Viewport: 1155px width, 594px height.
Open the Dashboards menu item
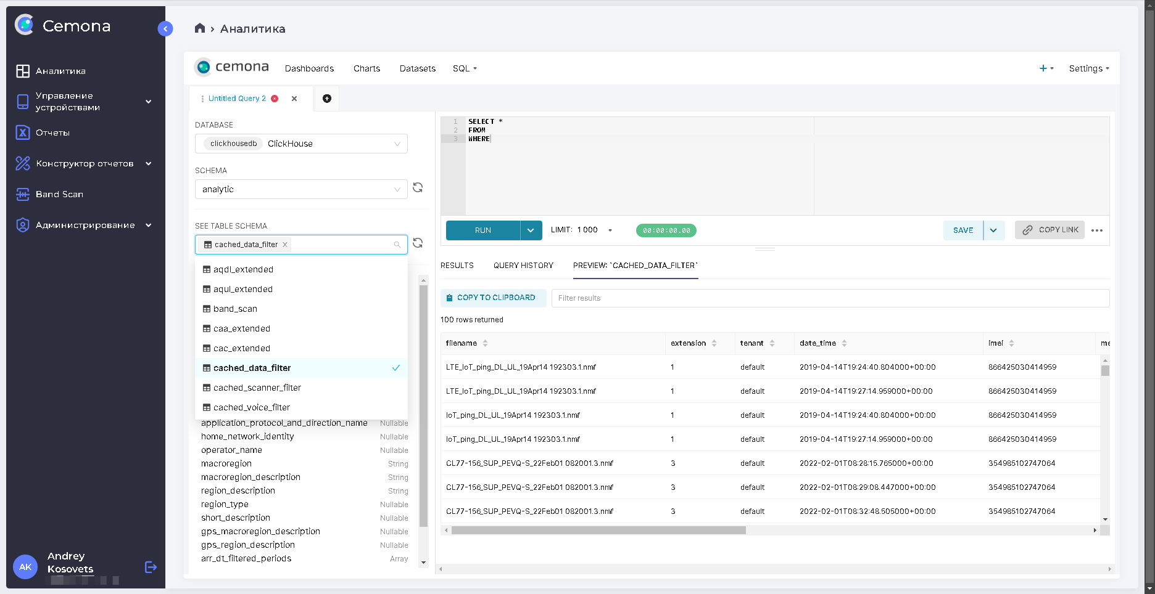[x=309, y=68]
